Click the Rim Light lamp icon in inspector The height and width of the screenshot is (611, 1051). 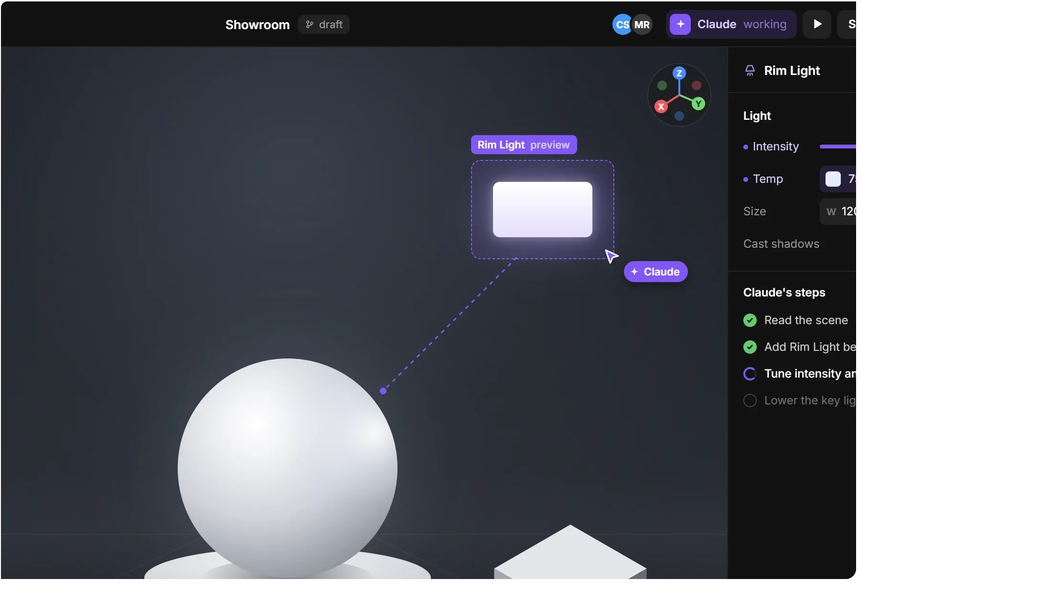[x=750, y=71]
